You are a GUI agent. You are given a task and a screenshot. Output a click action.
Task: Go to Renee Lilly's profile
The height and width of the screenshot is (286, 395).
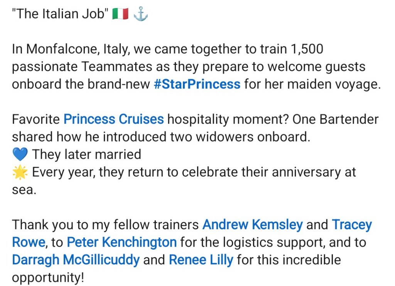201,260
